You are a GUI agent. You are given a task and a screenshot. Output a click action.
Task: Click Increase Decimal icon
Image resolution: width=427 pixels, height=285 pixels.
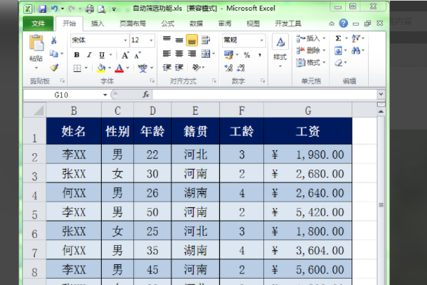tap(228, 68)
